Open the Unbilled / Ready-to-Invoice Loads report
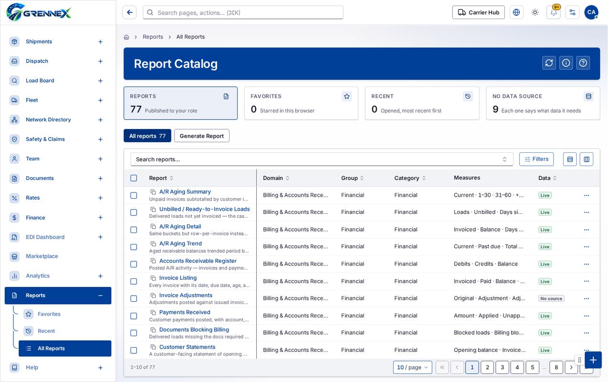The height and width of the screenshot is (382, 612). click(205, 209)
